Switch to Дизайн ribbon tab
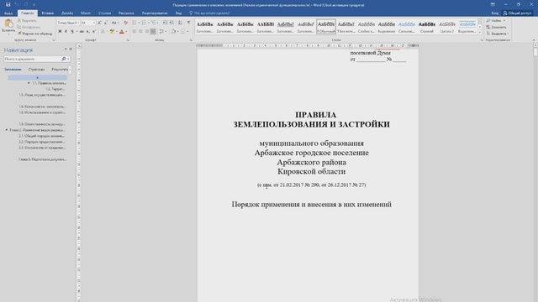Image resolution: width=538 pixels, height=302 pixels. click(67, 13)
